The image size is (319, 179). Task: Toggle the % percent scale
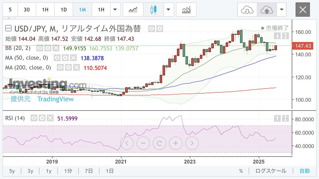[241, 171]
